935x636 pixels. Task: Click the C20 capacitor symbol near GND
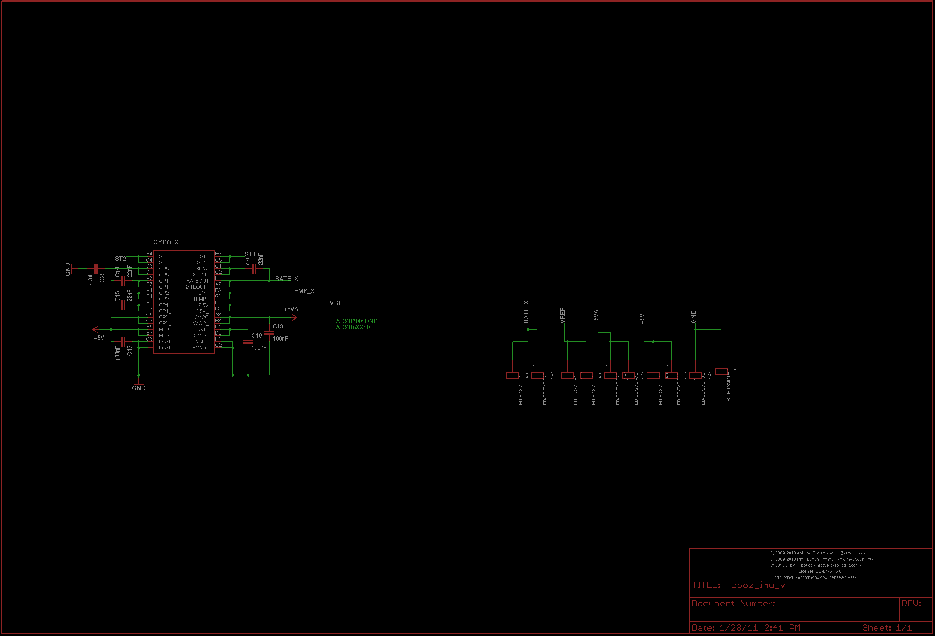(x=96, y=269)
